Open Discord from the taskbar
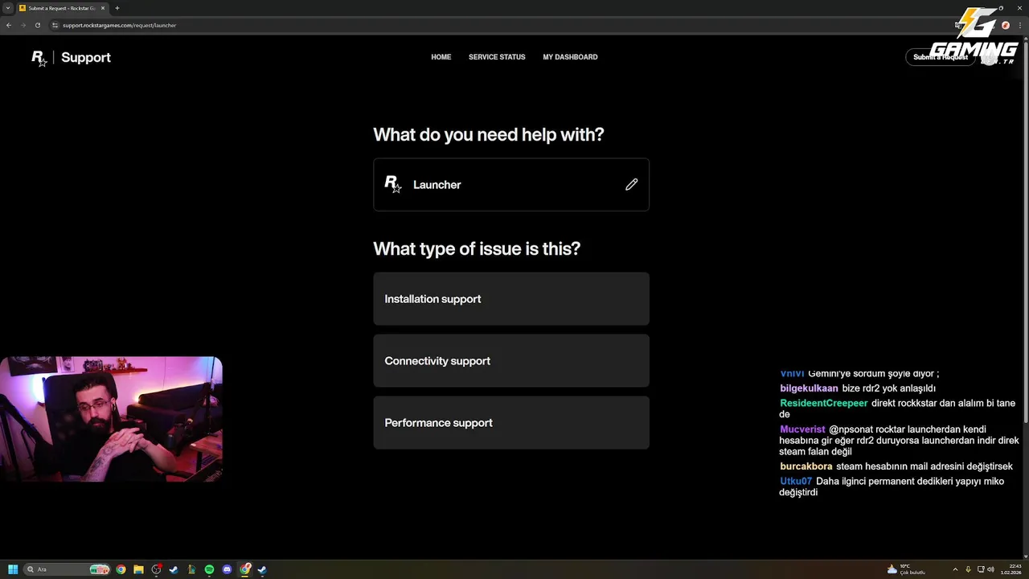The height and width of the screenshot is (579, 1029). (x=227, y=569)
